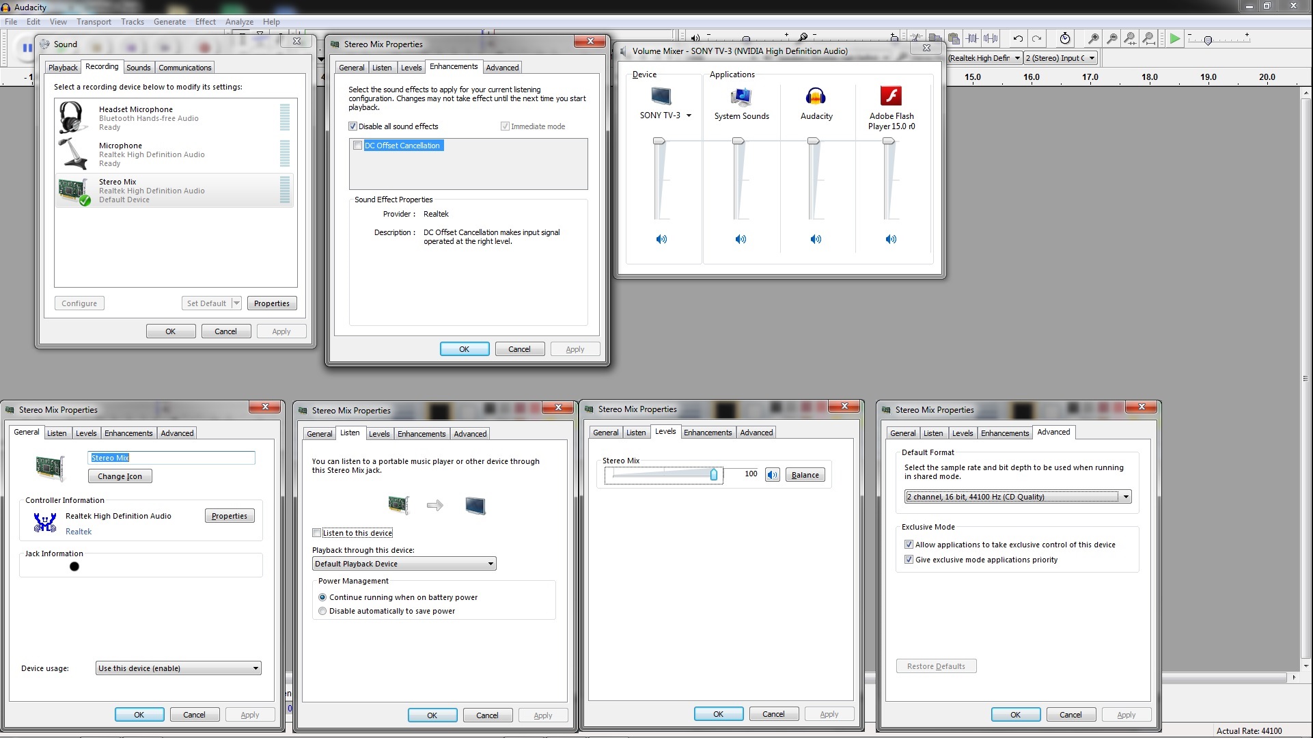
Task: Select Disable automatically to save power
Action: [x=322, y=611]
